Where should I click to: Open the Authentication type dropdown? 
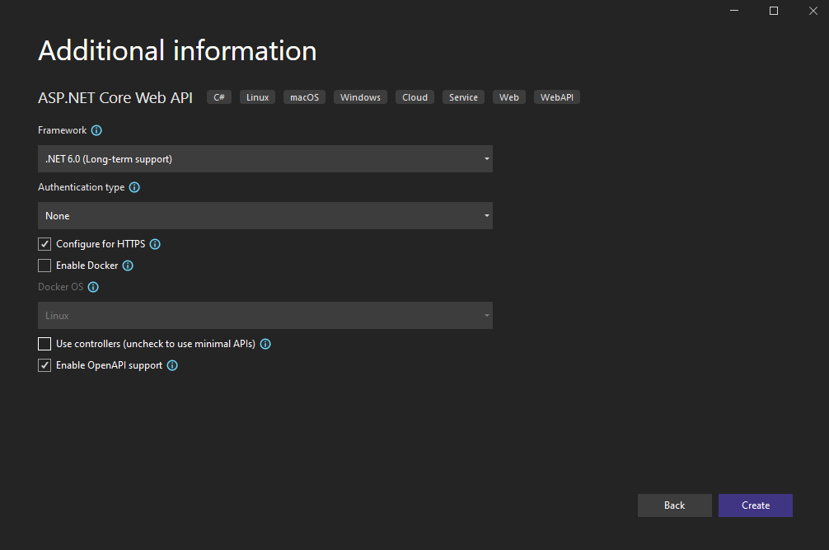pos(265,216)
